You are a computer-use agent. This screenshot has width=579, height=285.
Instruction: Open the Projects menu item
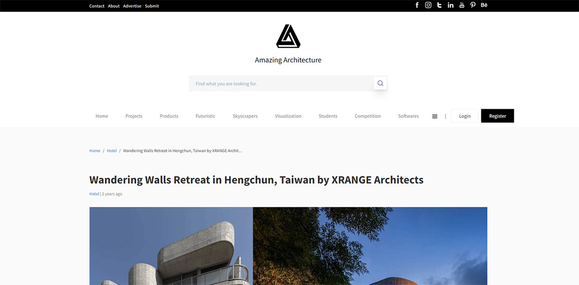[134, 116]
